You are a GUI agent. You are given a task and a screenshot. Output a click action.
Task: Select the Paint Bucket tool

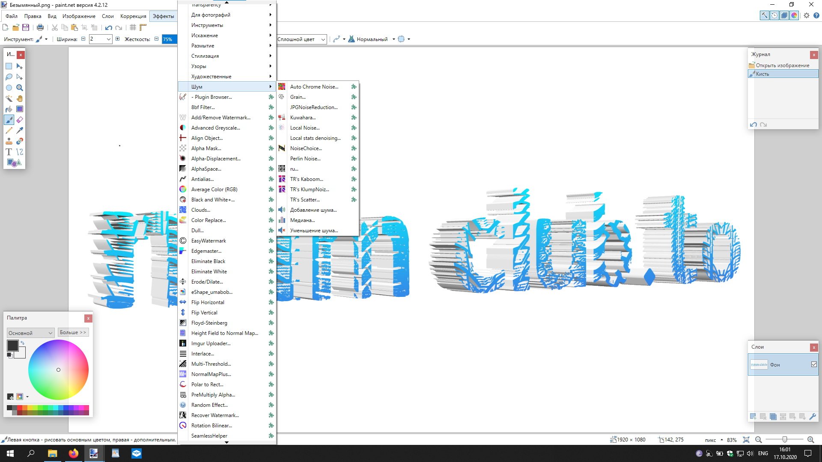tap(9, 109)
